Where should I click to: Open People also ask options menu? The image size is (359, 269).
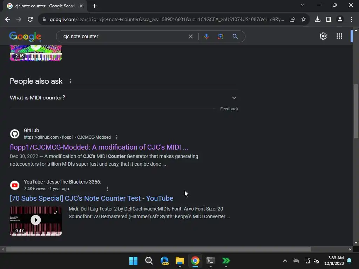coord(70,81)
